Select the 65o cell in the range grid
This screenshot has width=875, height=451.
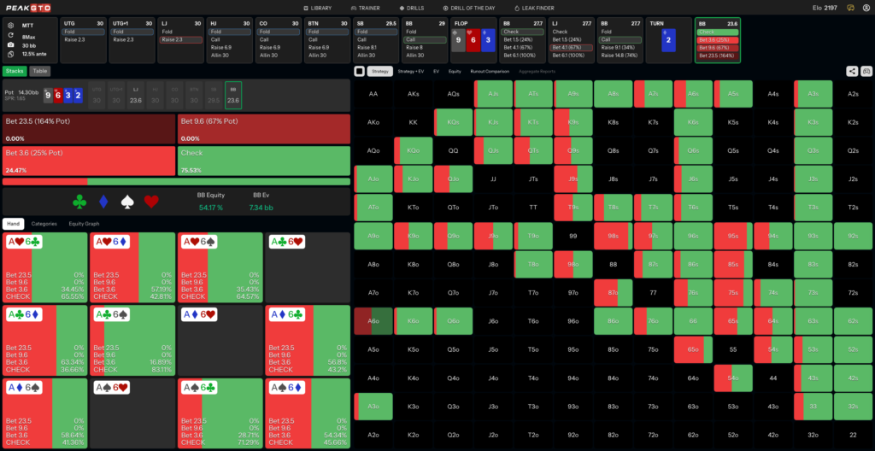click(x=693, y=349)
